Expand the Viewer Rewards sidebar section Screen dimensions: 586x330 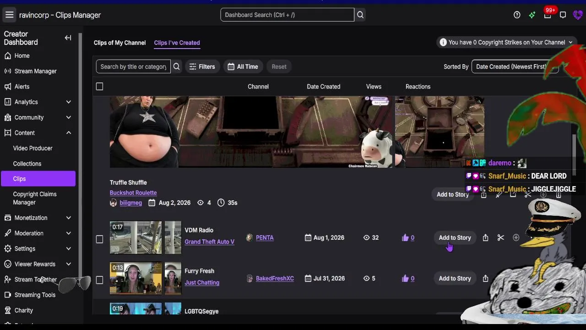coord(68,264)
